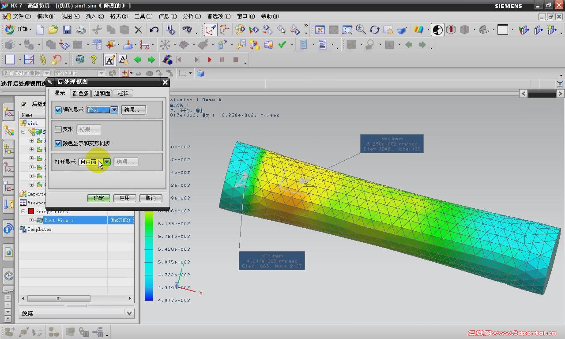This screenshot has width=565, height=339.
Task: Click the Fit view icon
Action: [320, 30]
